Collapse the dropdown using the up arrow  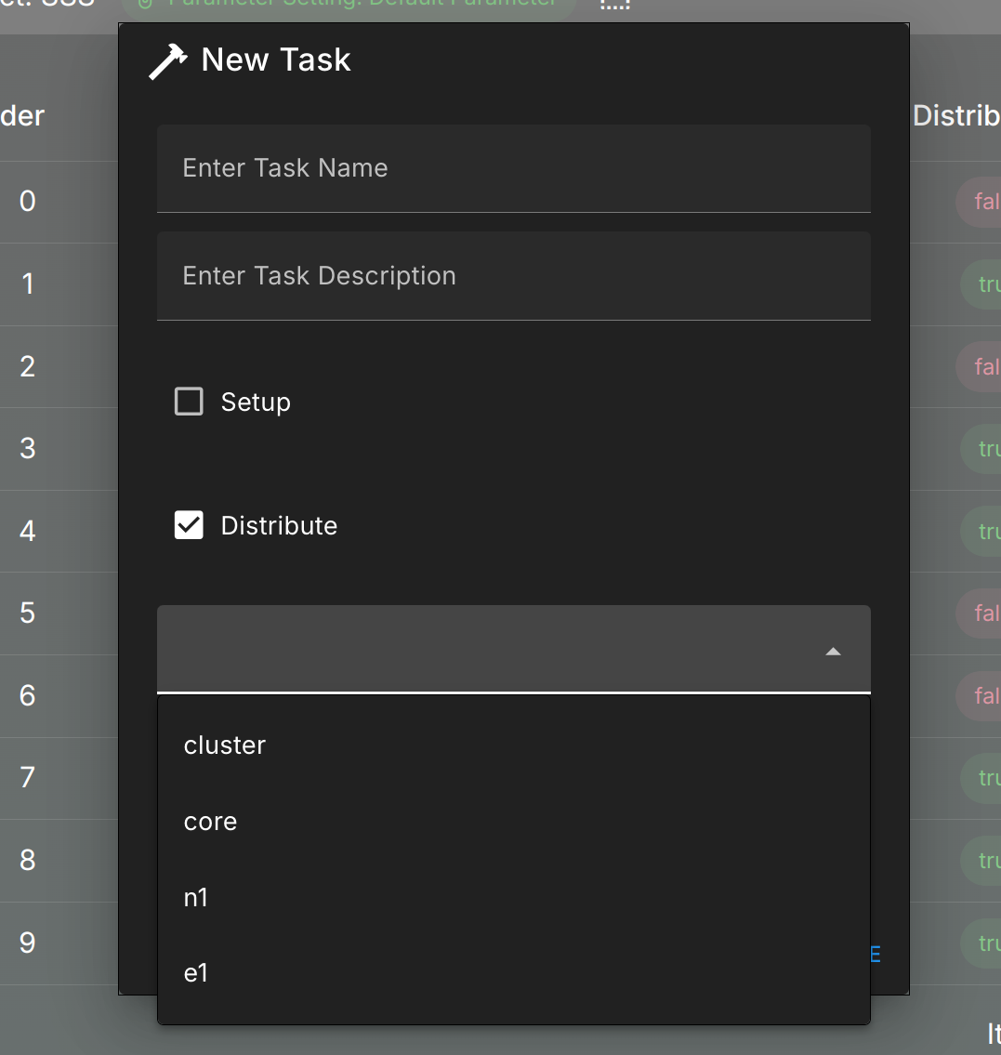coord(833,652)
